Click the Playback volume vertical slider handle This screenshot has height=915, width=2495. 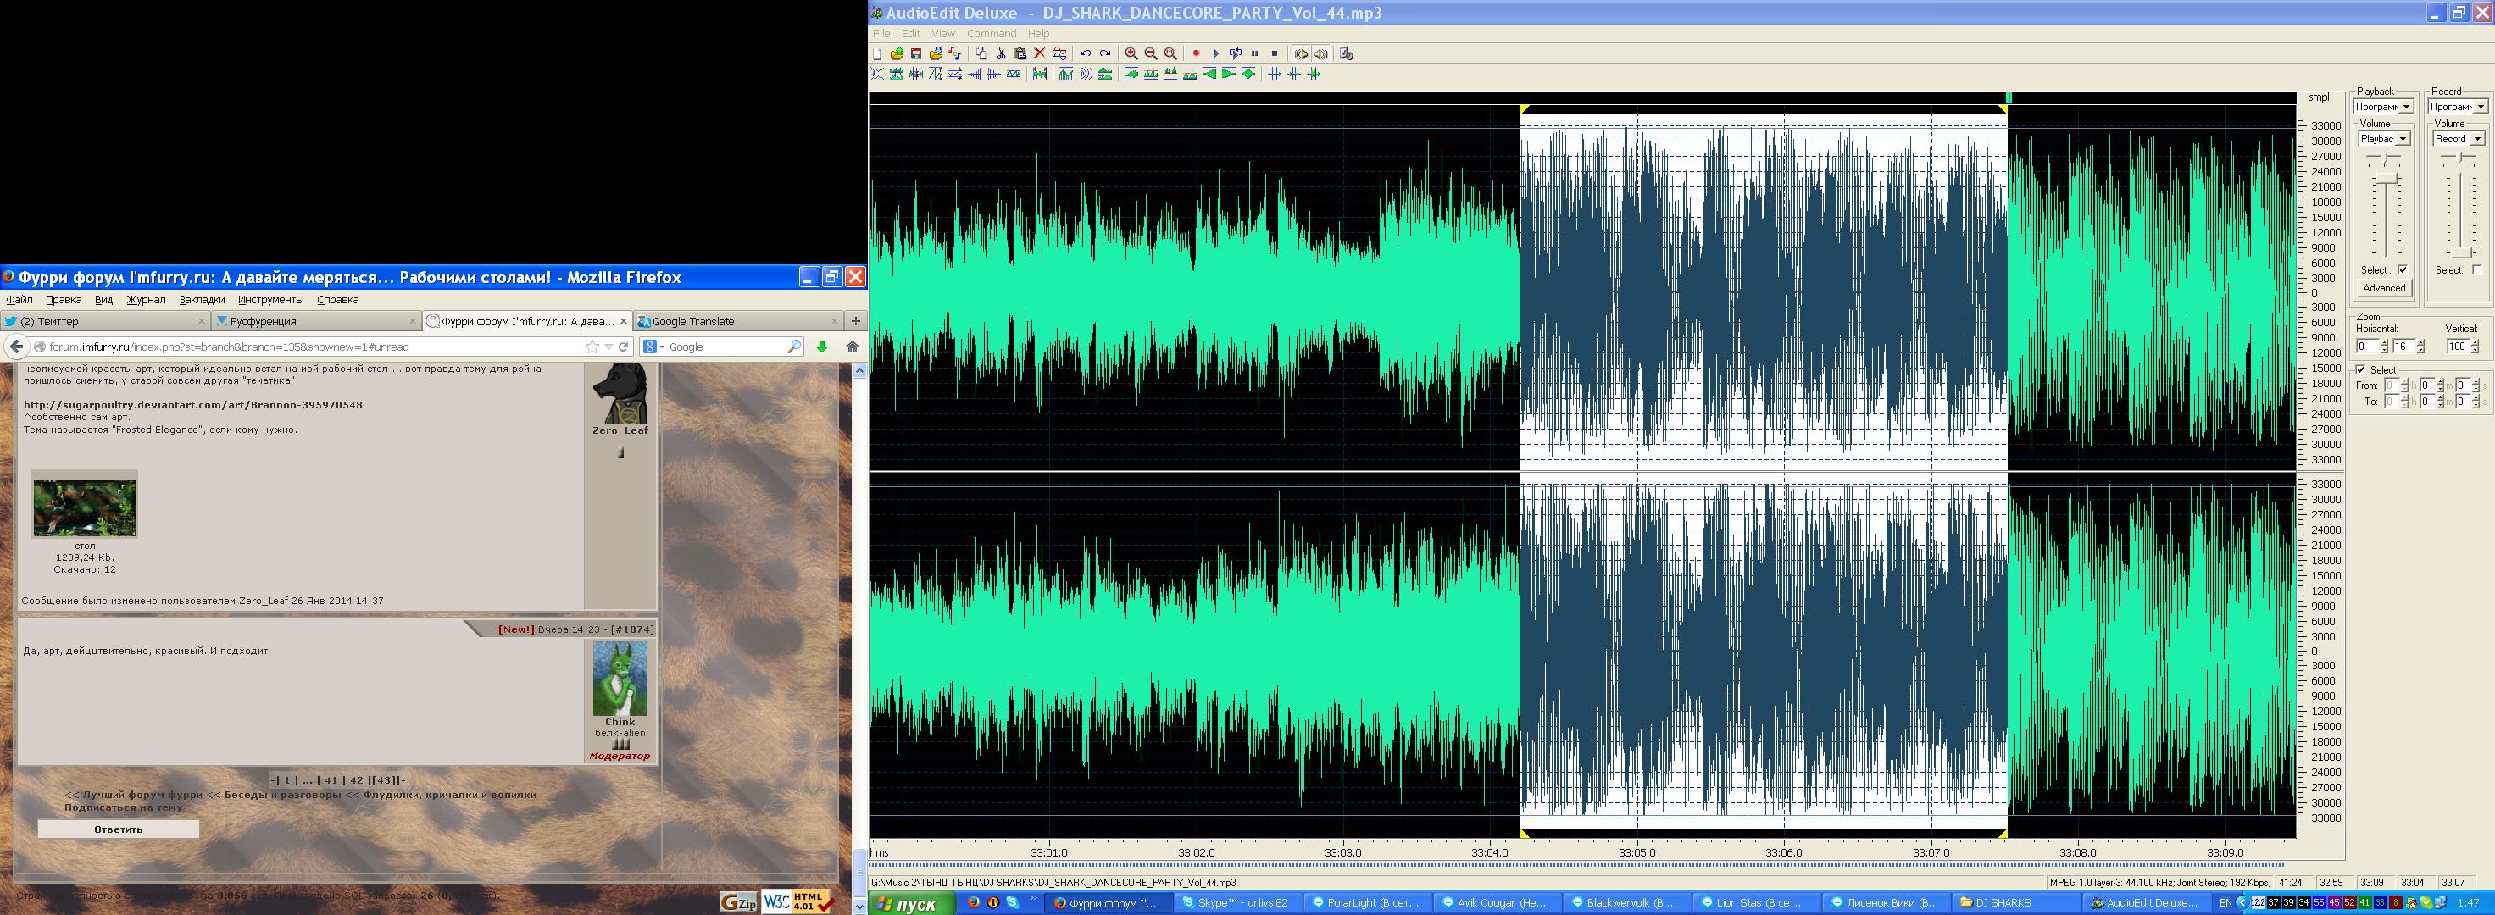click(2386, 179)
